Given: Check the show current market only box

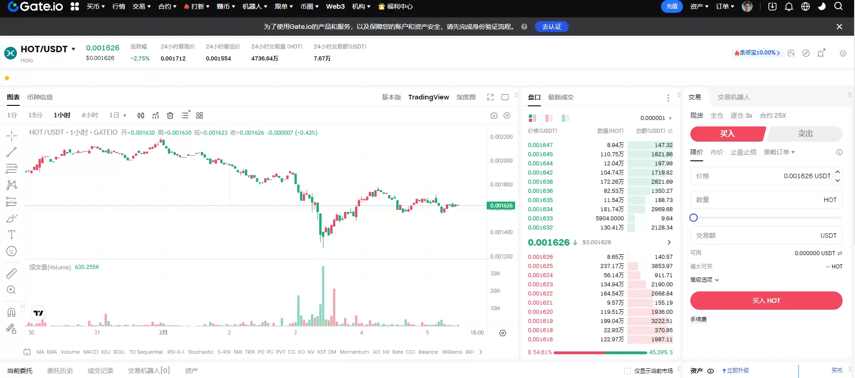Looking at the screenshot, I should tap(627, 371).
